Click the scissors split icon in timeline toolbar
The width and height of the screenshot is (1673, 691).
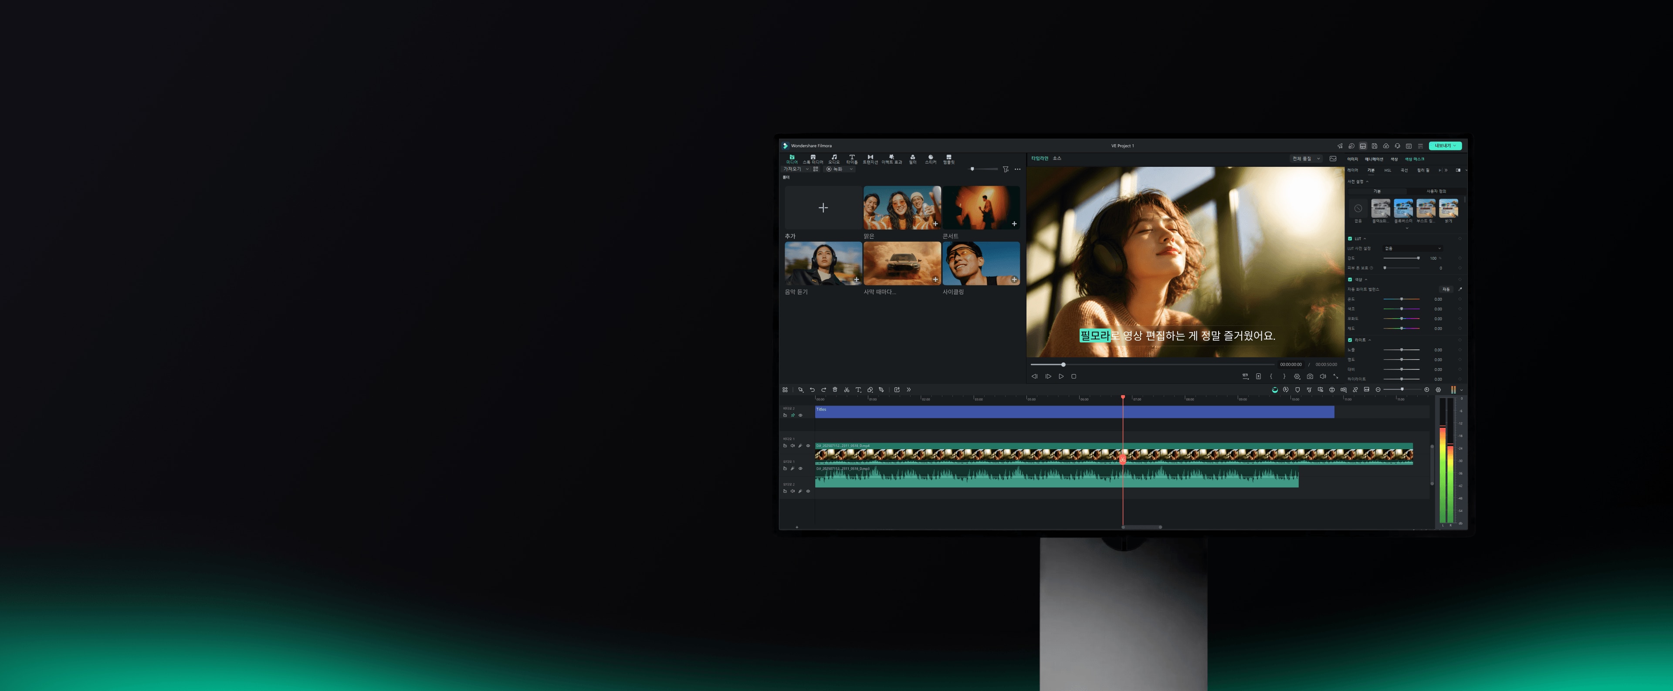847,390
